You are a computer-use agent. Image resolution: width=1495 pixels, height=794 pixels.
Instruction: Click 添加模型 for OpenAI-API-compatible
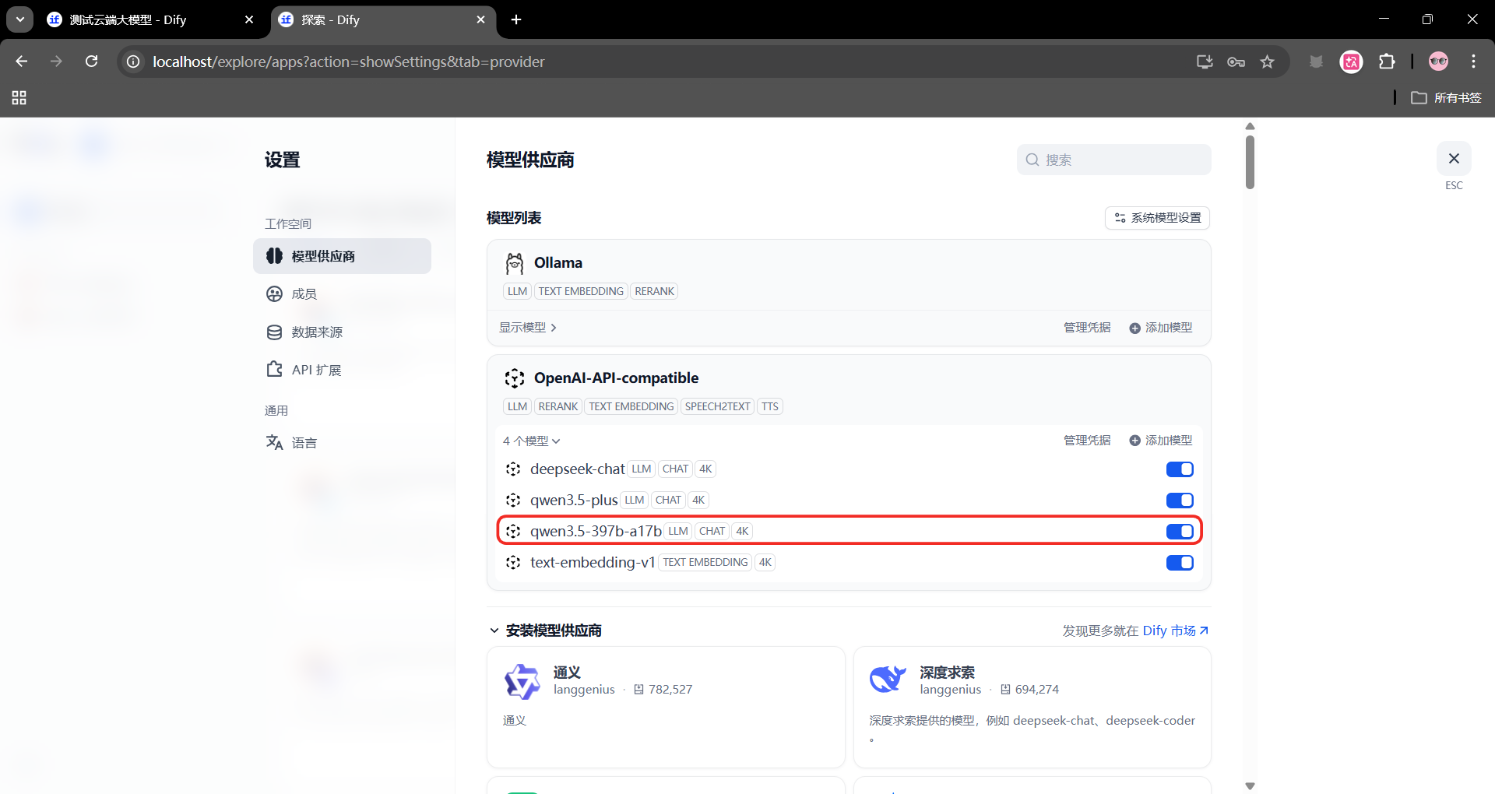click(1161, 441)
